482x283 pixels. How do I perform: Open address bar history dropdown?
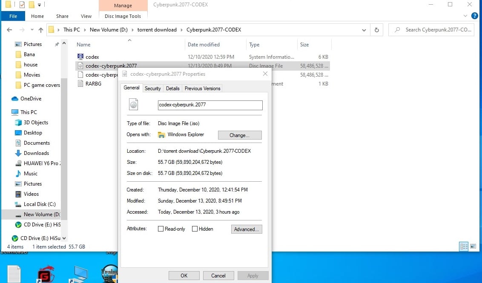point(364,30)
